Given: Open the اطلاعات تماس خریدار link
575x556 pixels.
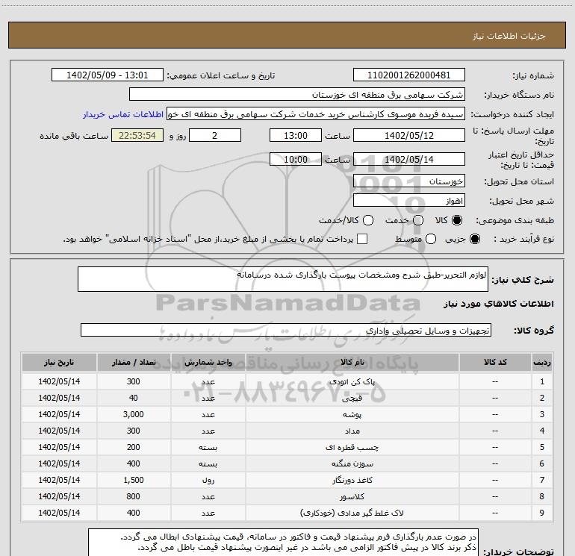Looking at the screenshot, I should coord(123,114).
